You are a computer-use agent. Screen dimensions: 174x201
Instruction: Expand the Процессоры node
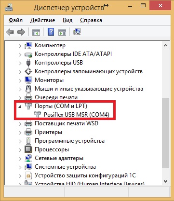[x=20, y=150]
